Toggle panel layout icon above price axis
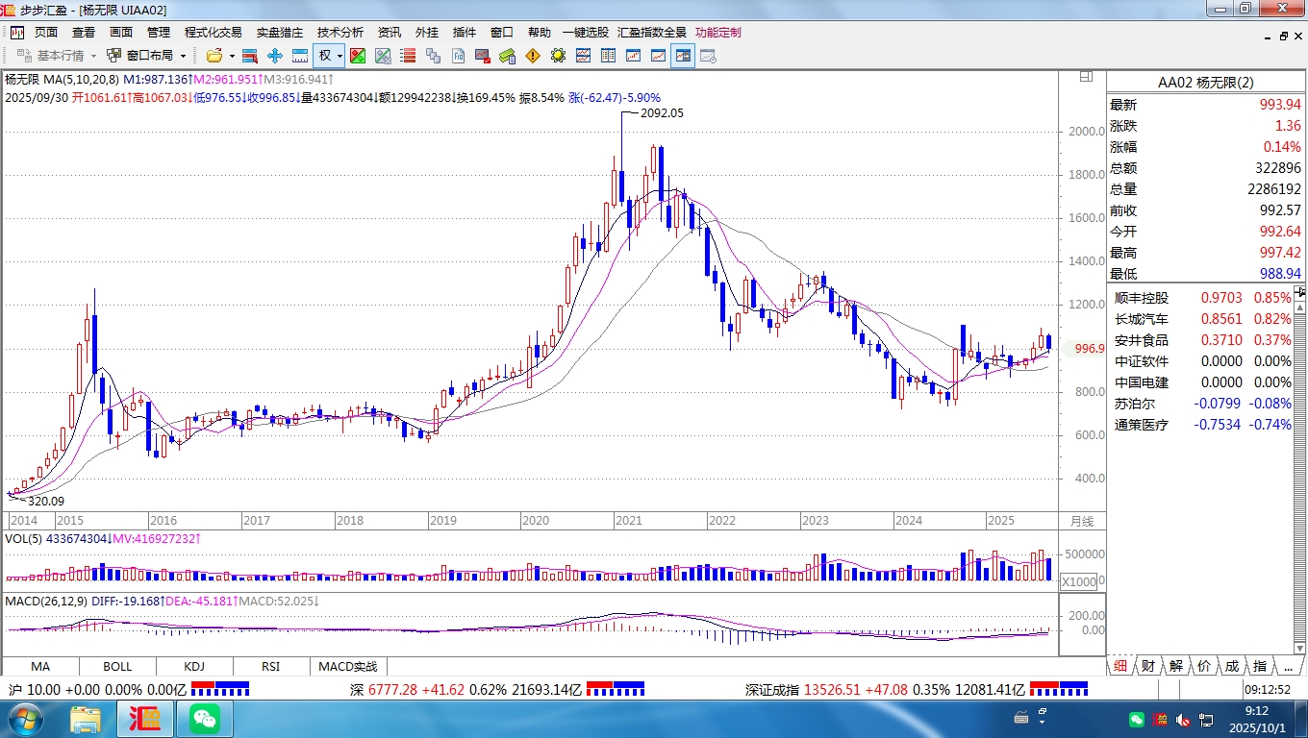1308x738 pixels. [1086, 76]
